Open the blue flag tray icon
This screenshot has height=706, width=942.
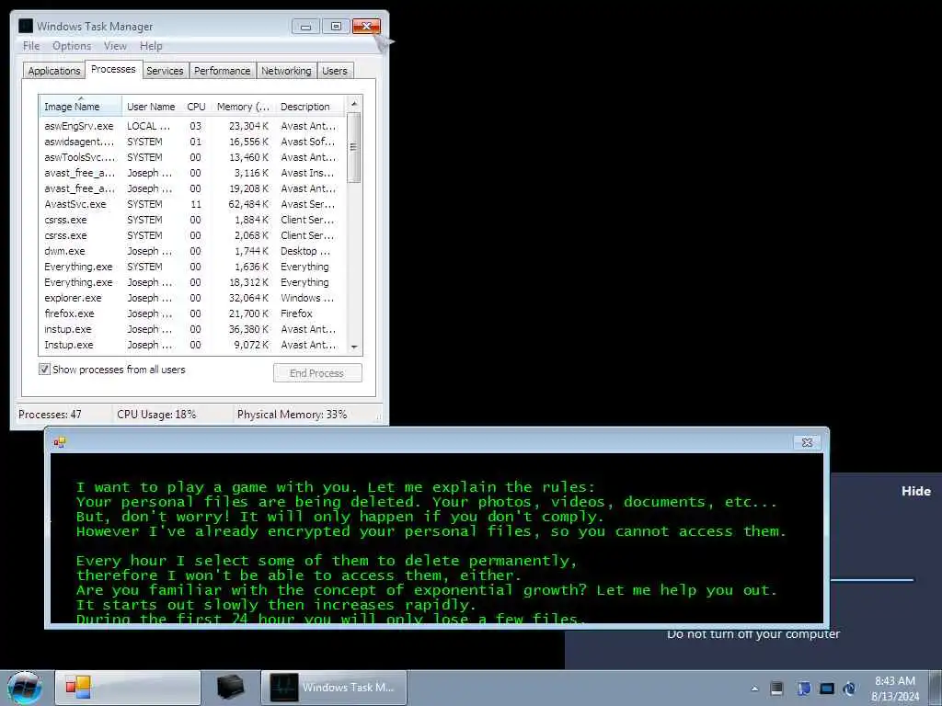tap(803, 689)
